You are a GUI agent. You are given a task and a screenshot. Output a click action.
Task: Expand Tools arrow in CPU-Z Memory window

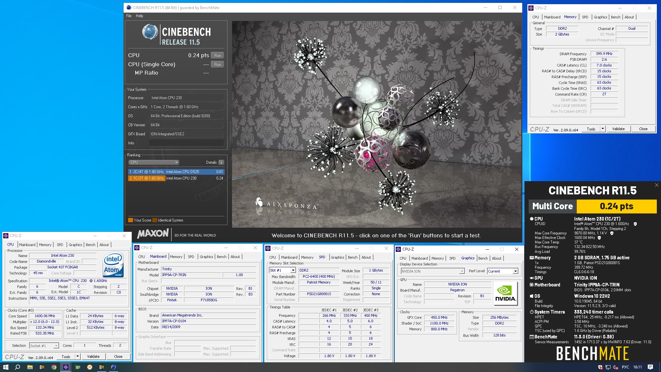click(x=602, y=129)
